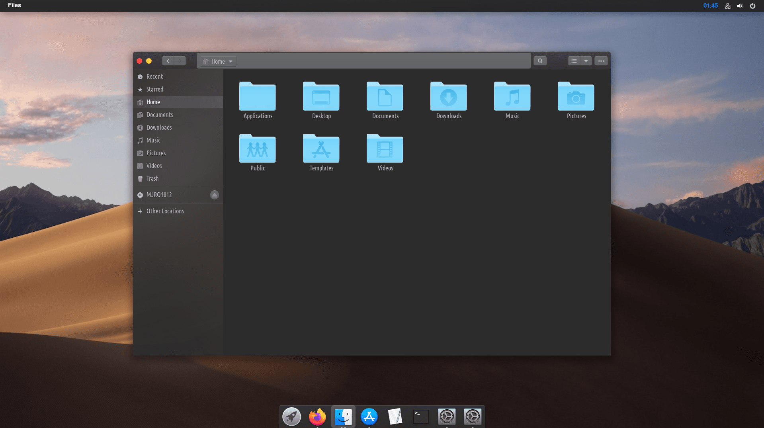The height and width of the screenshot is (428, 764).
Task: Expand Other Locations in the sidebar
Action: 165,211
